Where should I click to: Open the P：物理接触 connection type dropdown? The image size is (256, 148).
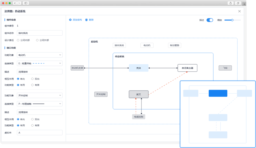(40, 104)
